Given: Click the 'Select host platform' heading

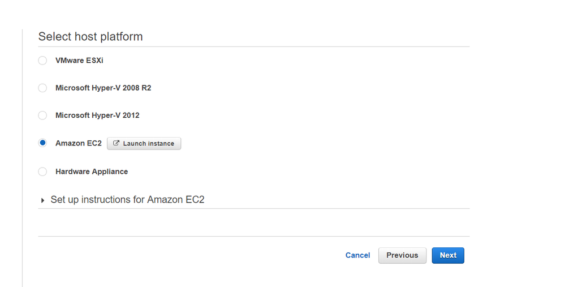Looking at the screenshot, I should pos(90,37).
